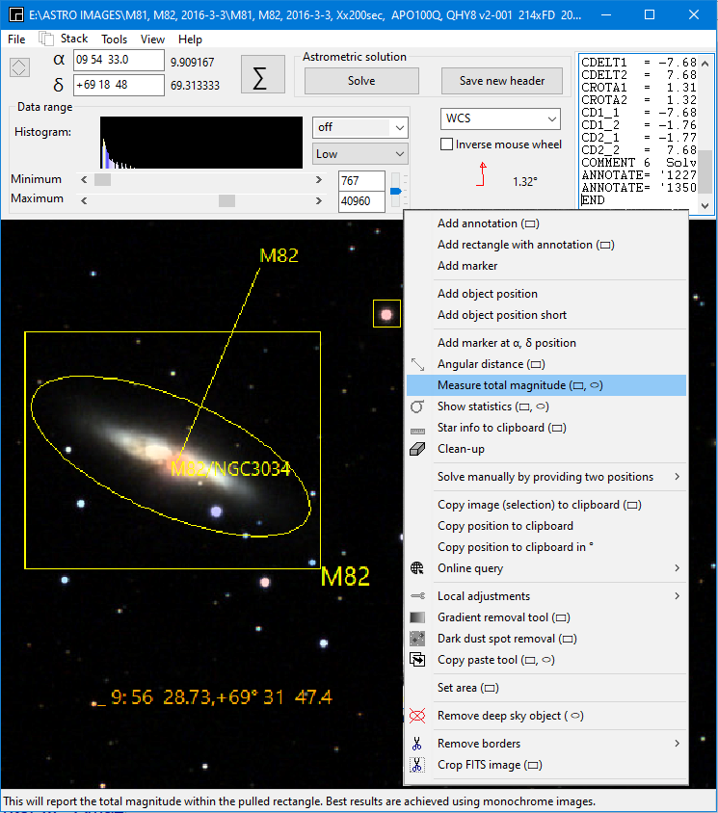Select 'Add marker' menu entry
718x813 pixels.
(x=546, y=266)
